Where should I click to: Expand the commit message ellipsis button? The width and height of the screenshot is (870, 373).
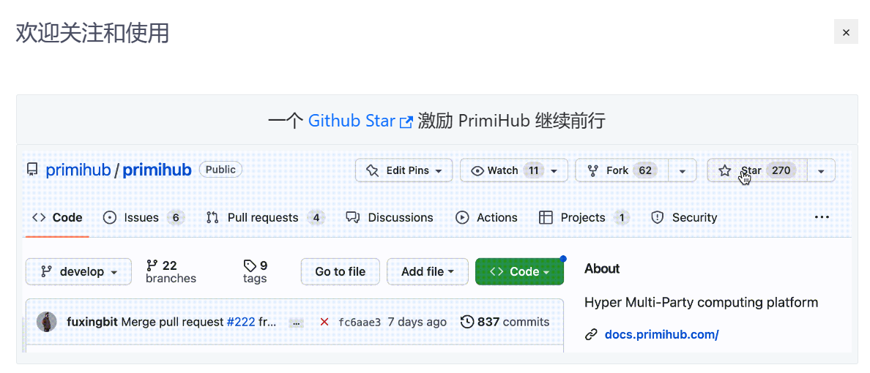[x=296, y=323]
